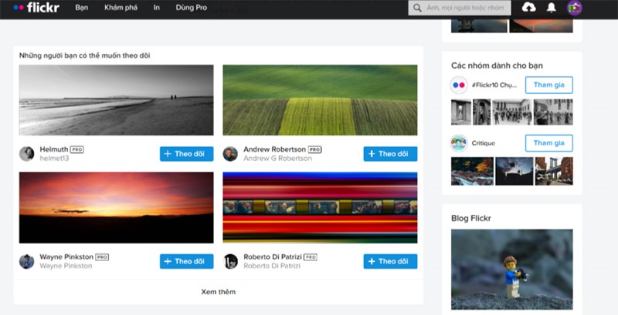The height and width of the screenshot is (315, 618).
Task: Follow Roberto Di Patrizi with Theo dõi
Action: tap(390, 262)
